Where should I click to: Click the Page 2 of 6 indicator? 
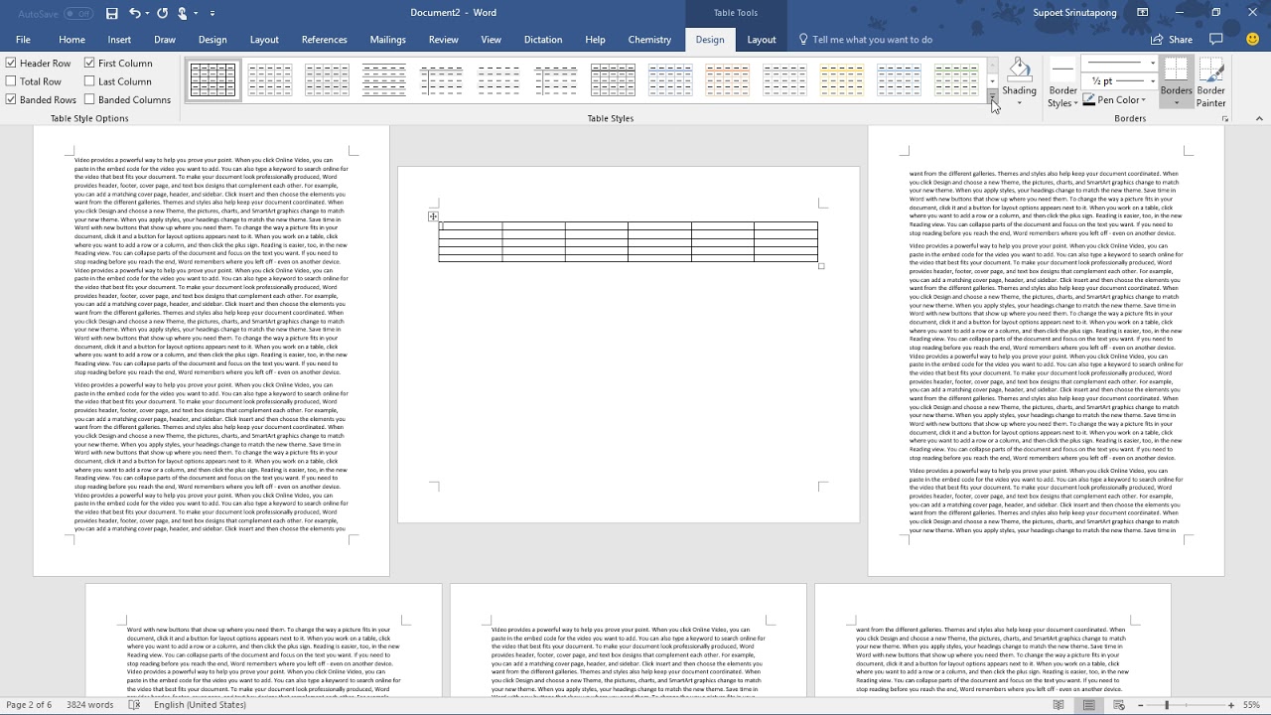point(29,705)
